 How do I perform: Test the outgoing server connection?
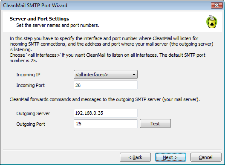(155, 124)
